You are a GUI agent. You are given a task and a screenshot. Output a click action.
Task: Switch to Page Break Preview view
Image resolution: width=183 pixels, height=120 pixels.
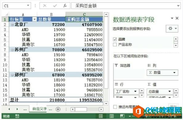pyautogui.click(x=122, y=116)
